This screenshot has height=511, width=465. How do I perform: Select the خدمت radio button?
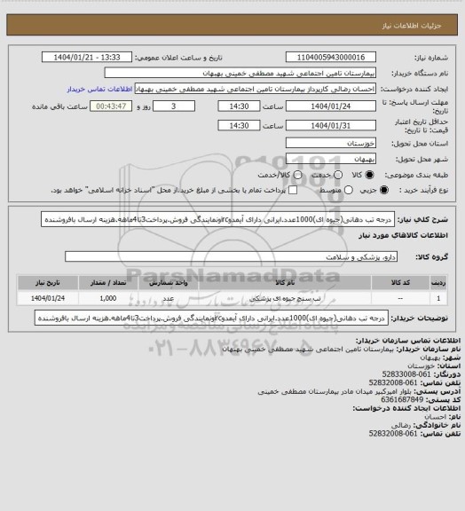coord(338,175)
